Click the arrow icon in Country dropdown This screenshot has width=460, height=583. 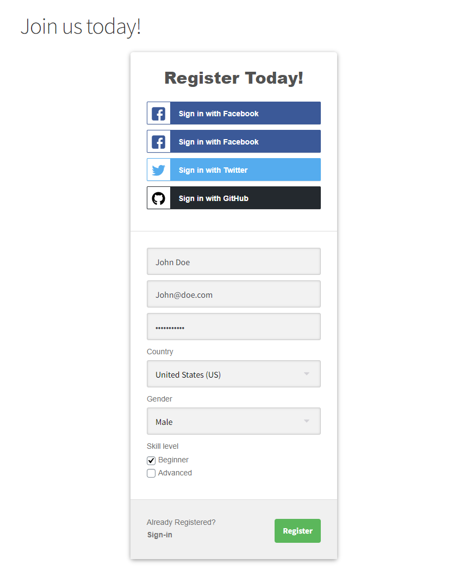pyautogui.click(x=307, y=374)
